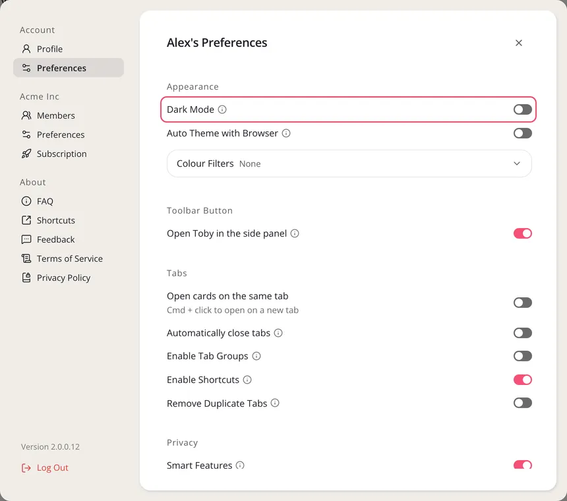The height and width of the screenshot is (501, 567).
Task: Open the FAQ page
Action: [69, 201]
